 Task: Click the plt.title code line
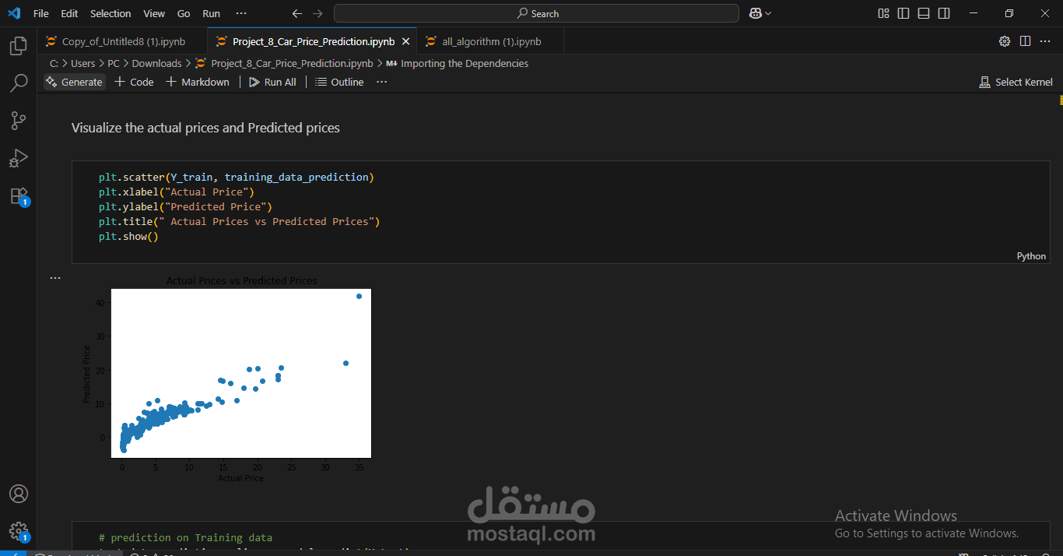point(239,221)
